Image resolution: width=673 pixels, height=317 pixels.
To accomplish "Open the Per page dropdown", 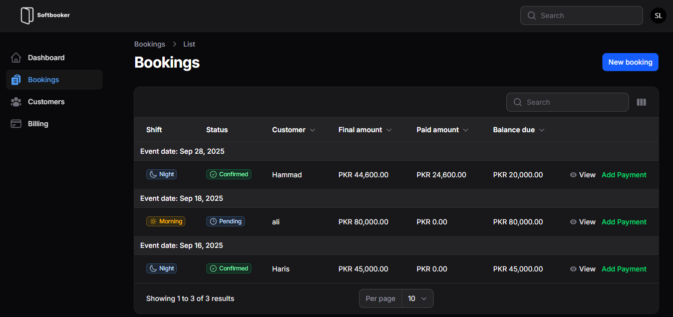I will click(x=417, y=298).
